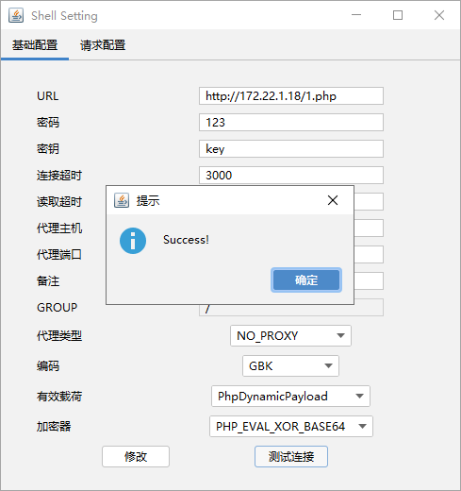461x491 pixels.
Task: Click the Java icon in 提示 dialog title
Action: 122,200
